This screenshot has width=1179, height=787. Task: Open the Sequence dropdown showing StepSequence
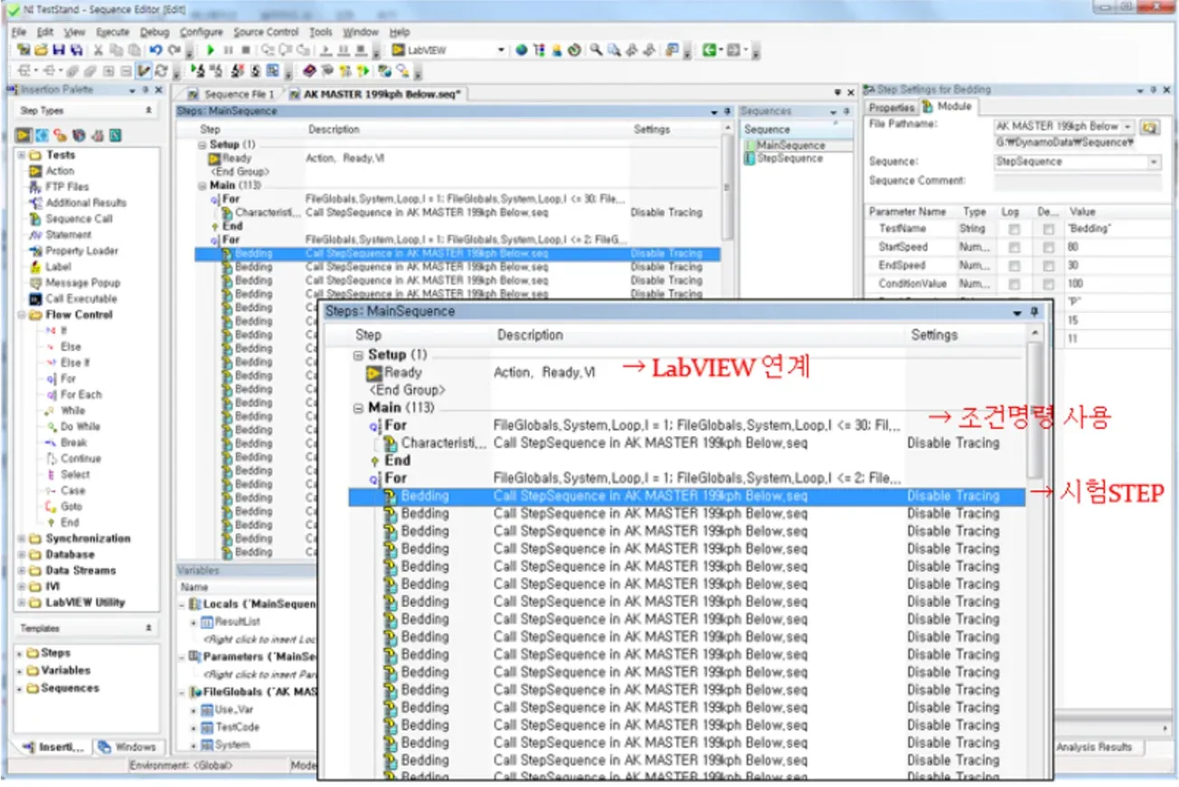1154,162
